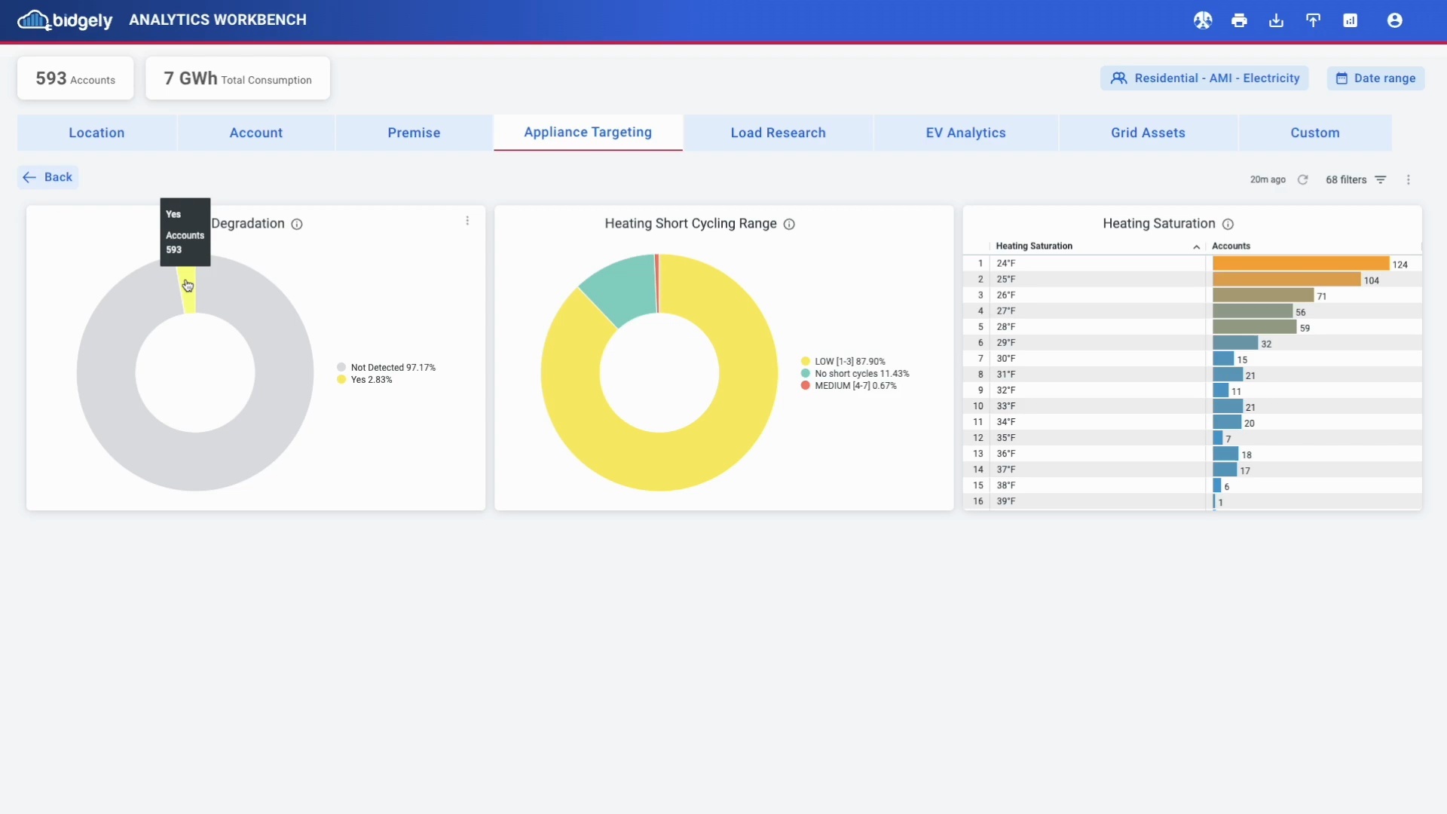1447x814 pixels.
Task: Toggle sort arrow on Heating Saturation column
Action: click(1196, 246)
